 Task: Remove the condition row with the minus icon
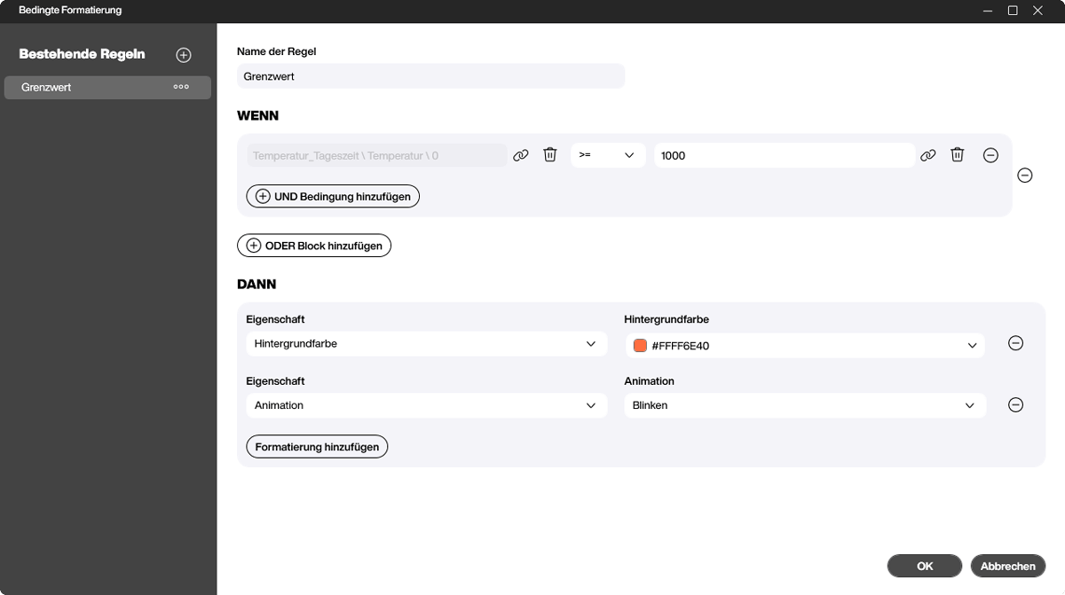click(990, 154)
